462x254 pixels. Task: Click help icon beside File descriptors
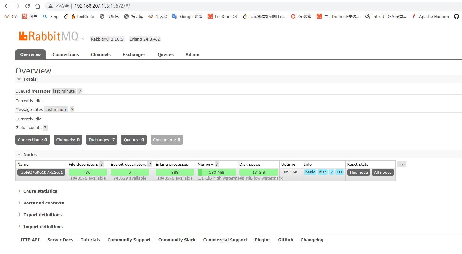click(x=102, y=164)
